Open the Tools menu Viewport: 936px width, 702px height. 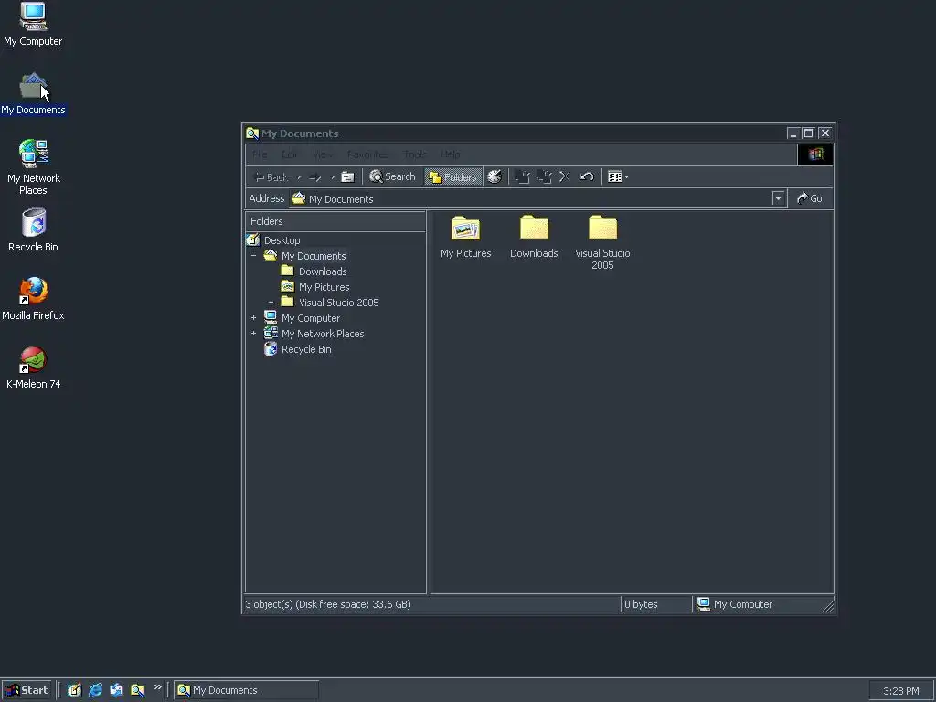(x=415, y=154)
